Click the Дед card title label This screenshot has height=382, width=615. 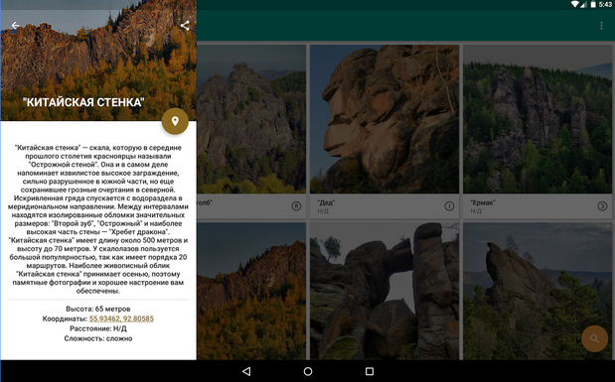tap(326, 202)
